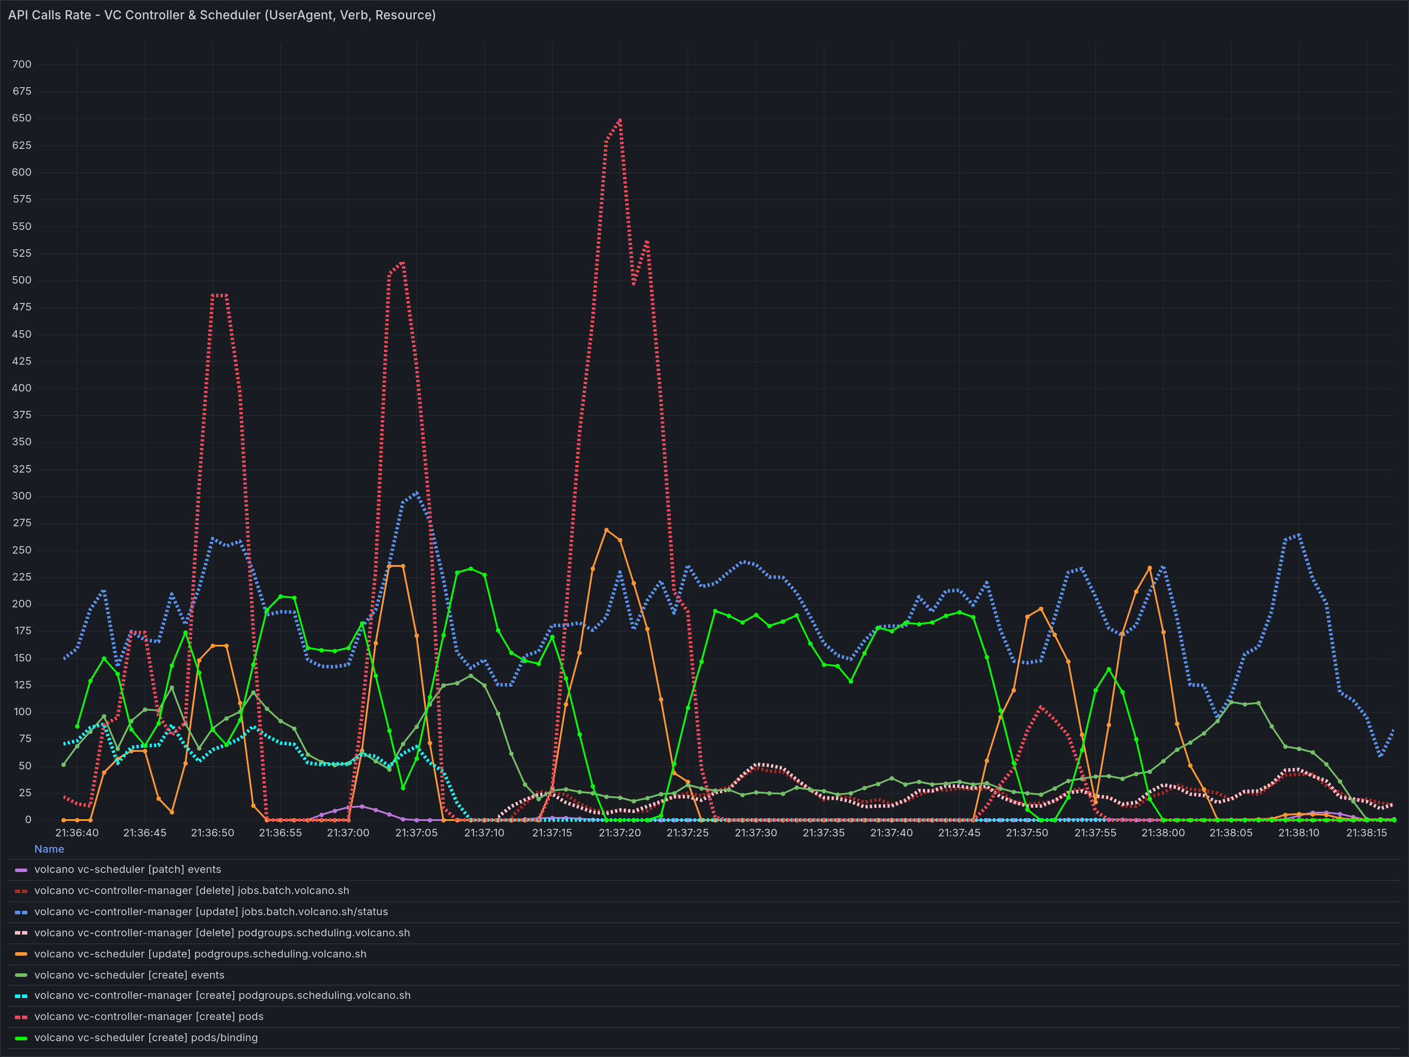Isolate the jobs.batch.volcano.sh/status update series
The image size is (1409, 1057).
coord(211,911)
